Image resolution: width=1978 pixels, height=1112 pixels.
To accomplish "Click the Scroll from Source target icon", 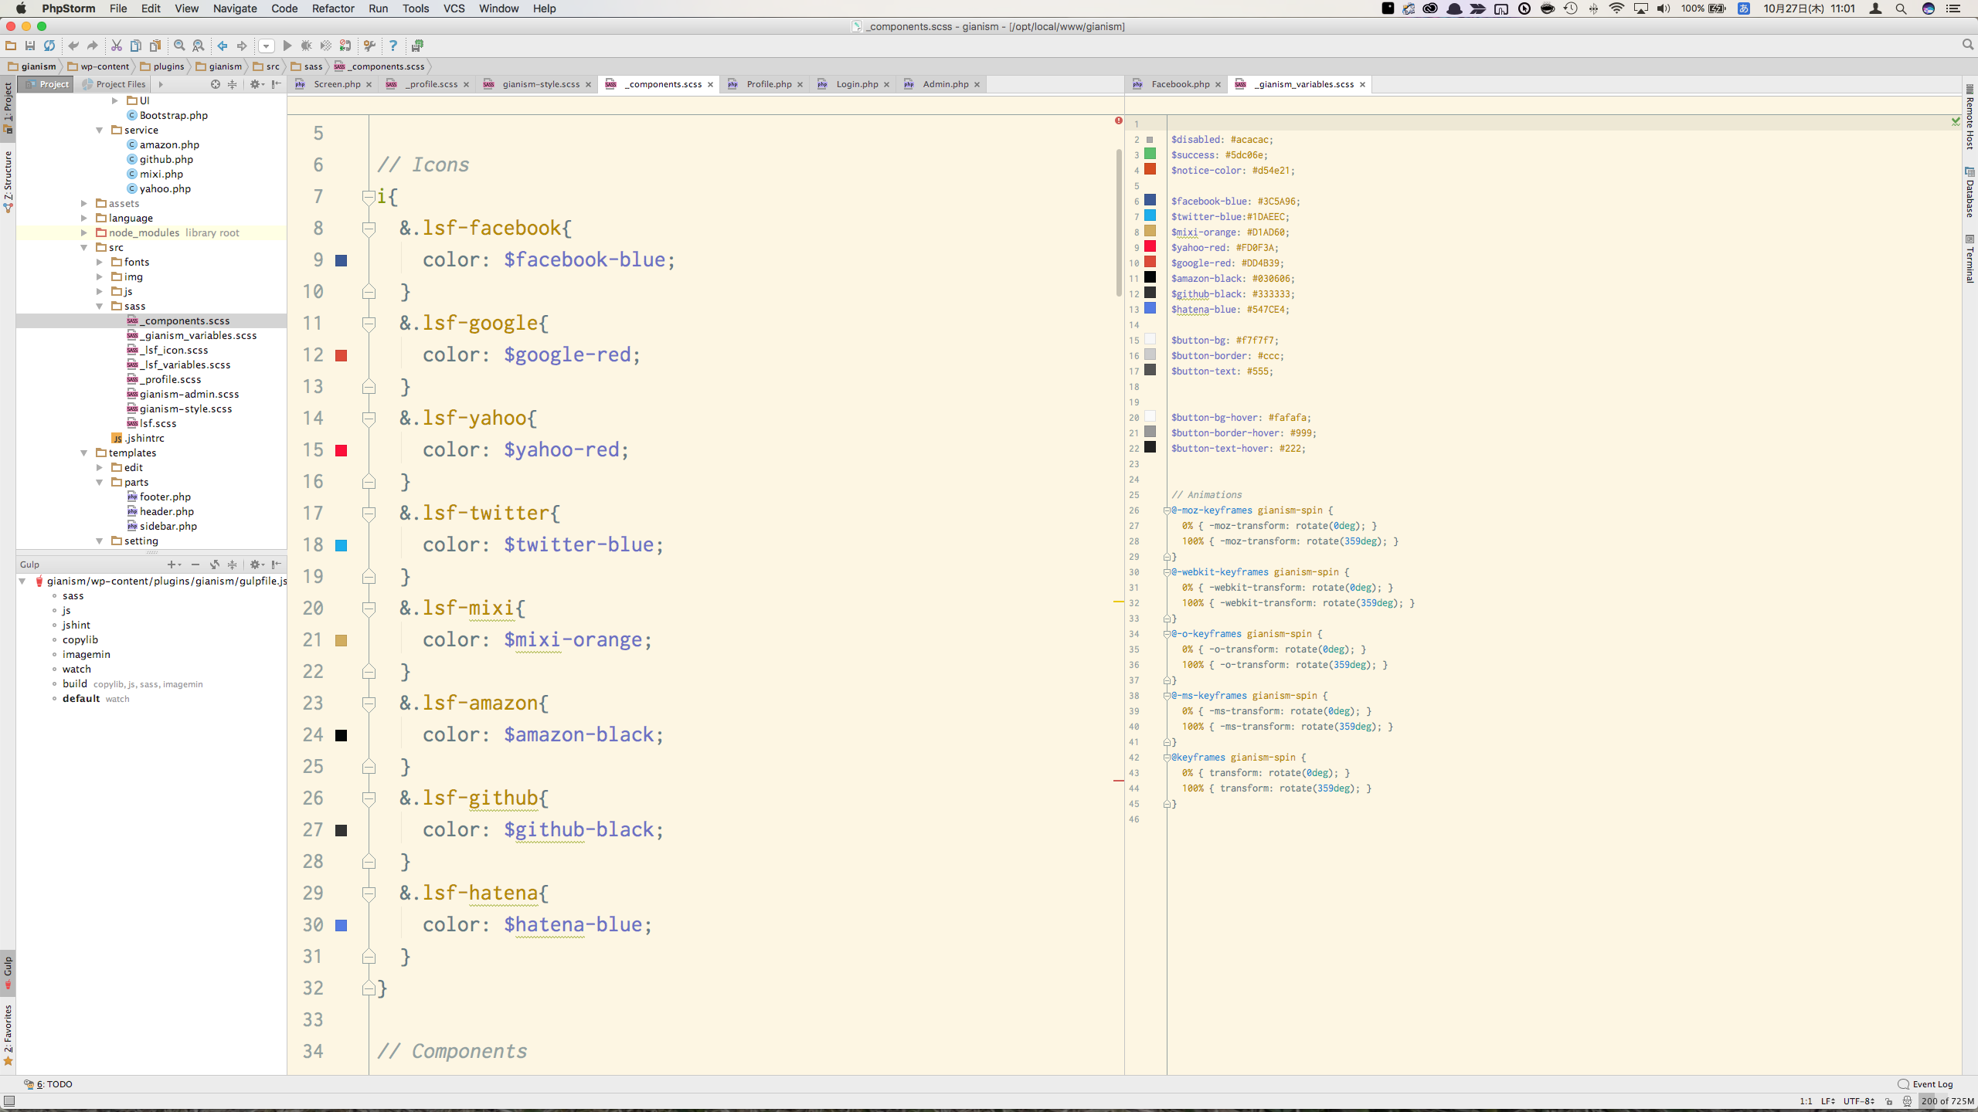I will 216,84.
